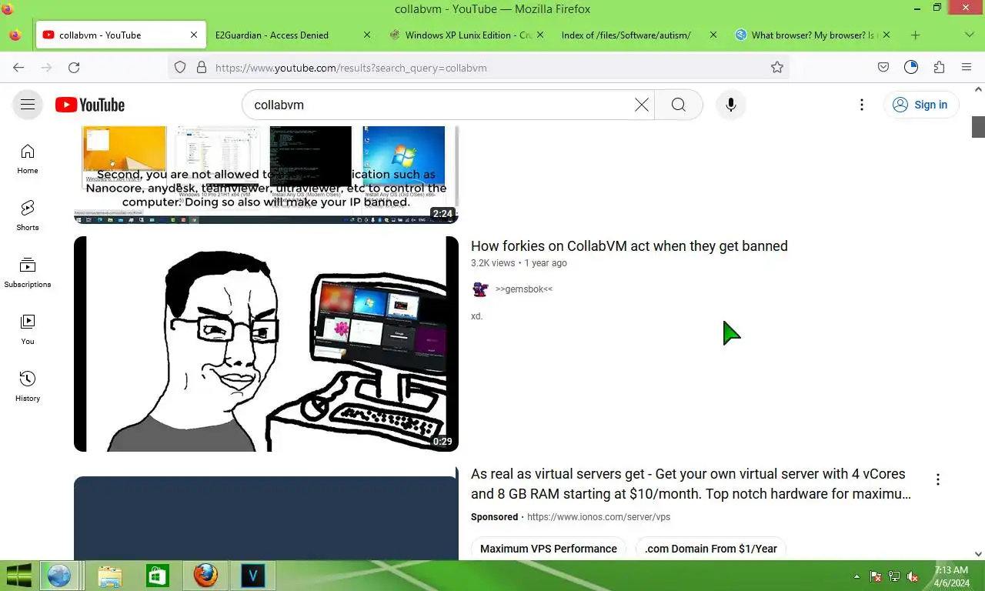Open the 2:24 video thumbnail
Image resolution: width=985 pixels, height=591 pixels.
pyautogui.click(x=266, y=175)
